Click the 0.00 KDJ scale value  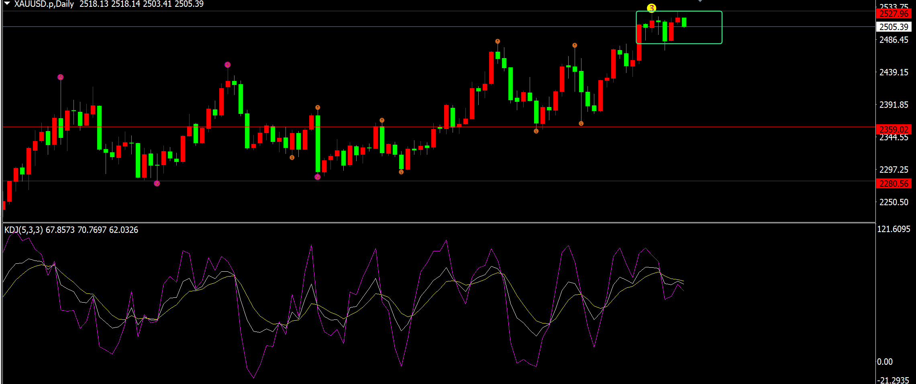click(x=885, y=362)
